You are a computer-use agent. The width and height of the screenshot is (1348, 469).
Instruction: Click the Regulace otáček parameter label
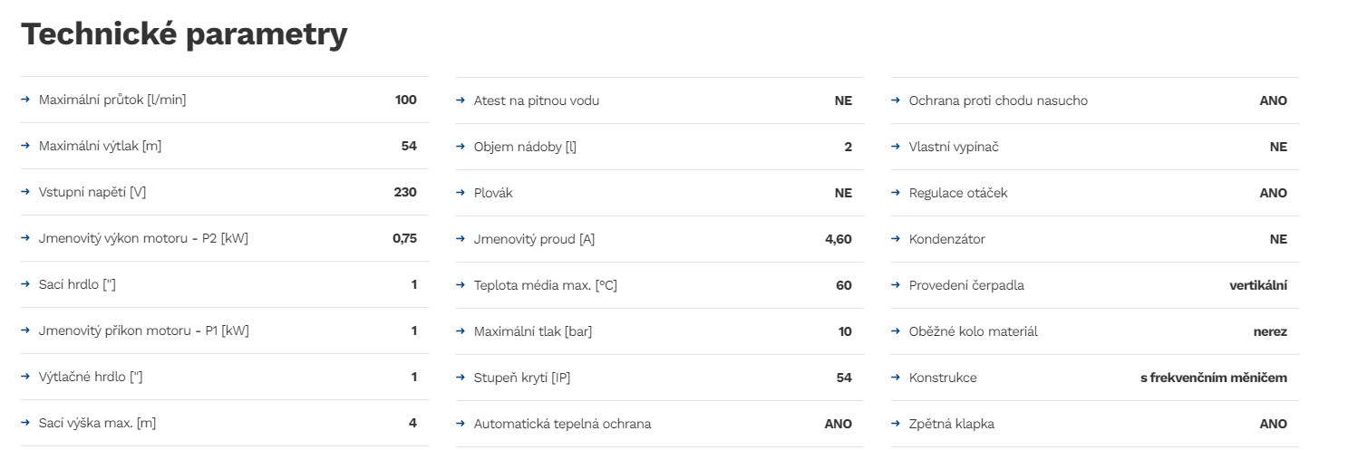[958, 193]
